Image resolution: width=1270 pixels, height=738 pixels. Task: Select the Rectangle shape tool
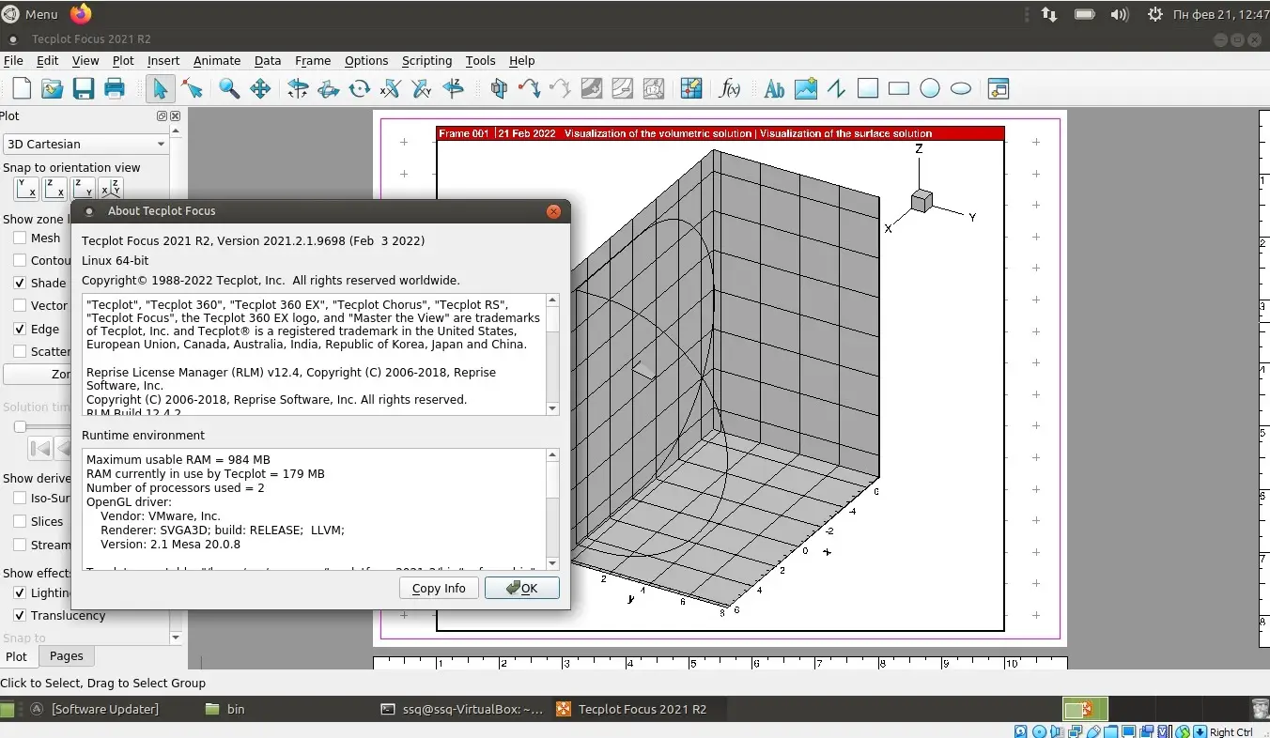899,88
